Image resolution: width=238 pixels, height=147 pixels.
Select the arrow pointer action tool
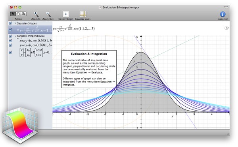point(13,14)
